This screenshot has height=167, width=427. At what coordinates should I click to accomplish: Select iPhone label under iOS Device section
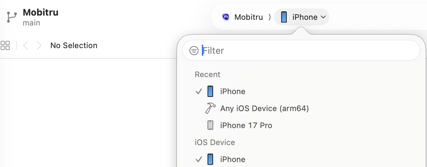[233, 159]
